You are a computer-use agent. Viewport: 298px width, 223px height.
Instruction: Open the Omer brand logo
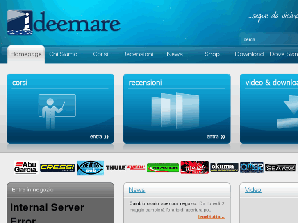pyautogui.click(x=252, y=168)
